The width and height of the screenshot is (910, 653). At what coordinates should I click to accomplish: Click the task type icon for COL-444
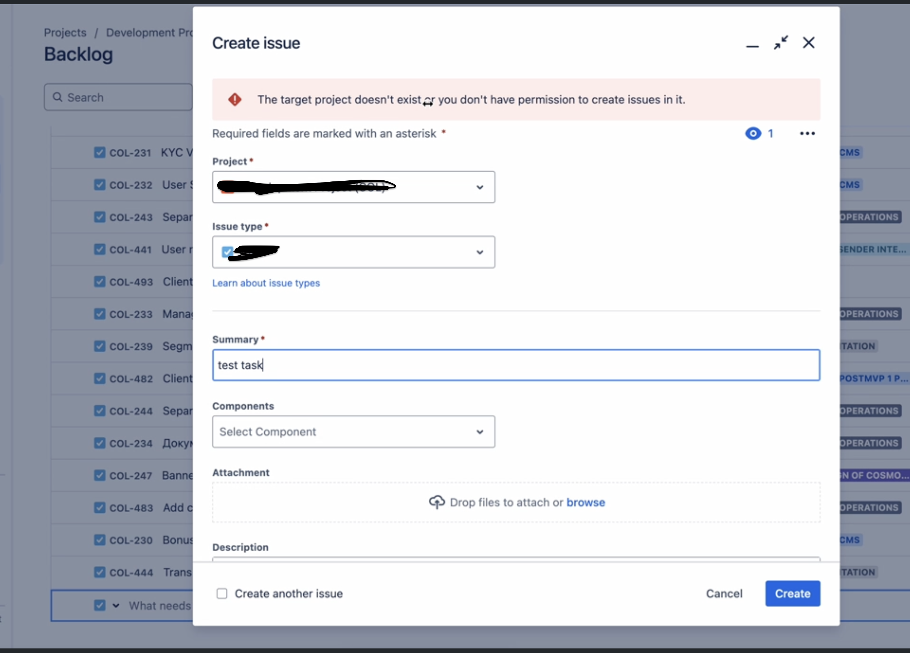[99, 572]
